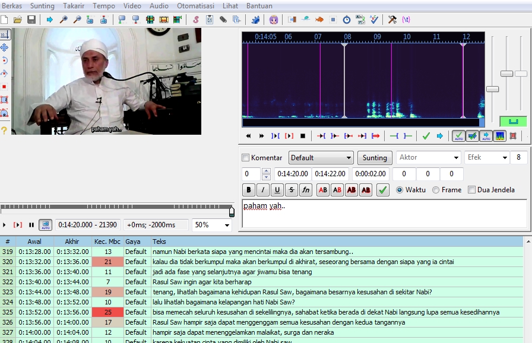The image size is (532, 343).
Task: Click the New subtitles blank page icon
Action: point(4,20)
